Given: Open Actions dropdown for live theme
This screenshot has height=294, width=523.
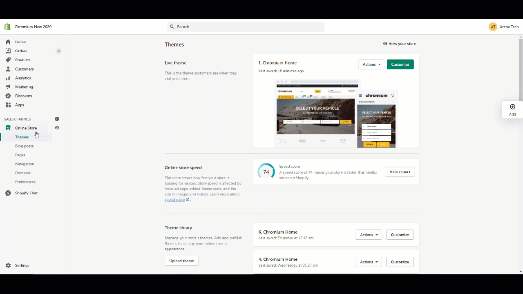Looking at the screenshot, I should [x=371, y=65].
